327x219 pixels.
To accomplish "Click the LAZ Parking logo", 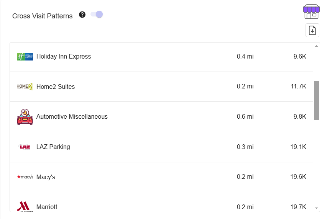I will [25, 147].
